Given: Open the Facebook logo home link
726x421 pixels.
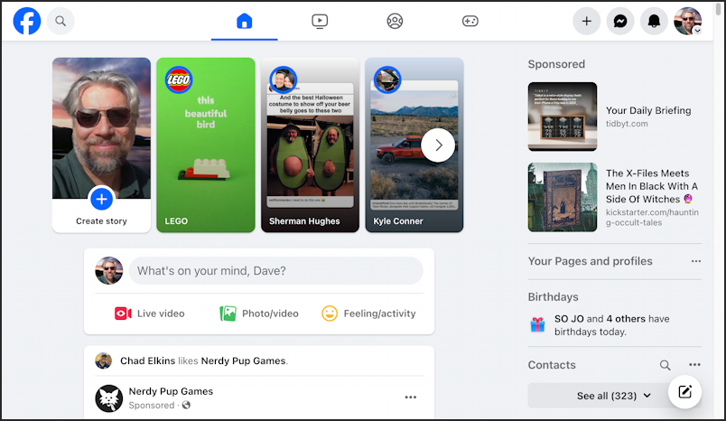Looking at the screenshot, I should 27,22.
